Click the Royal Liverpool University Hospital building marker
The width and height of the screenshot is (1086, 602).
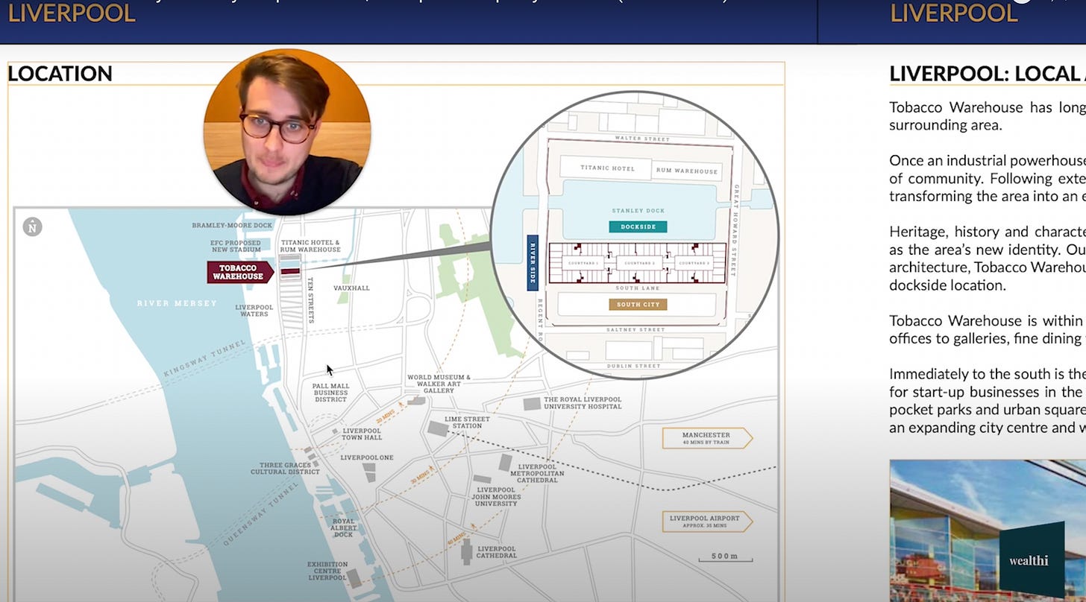532,404
